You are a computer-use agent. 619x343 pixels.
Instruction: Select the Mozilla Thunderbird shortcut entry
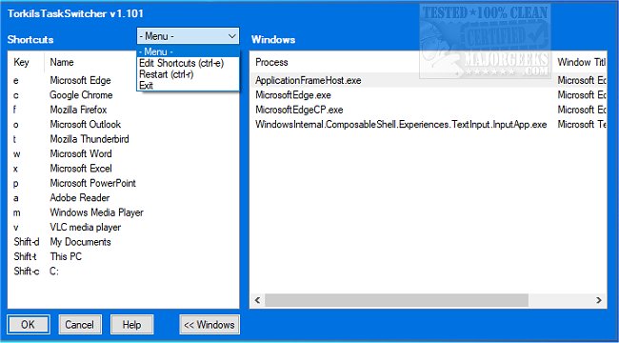(x=123, y=139)
